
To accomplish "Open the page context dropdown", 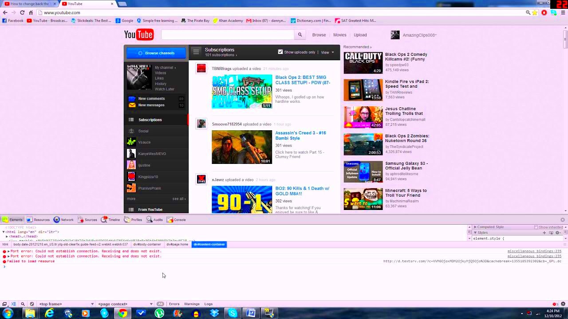I will [x=126, y=304].
